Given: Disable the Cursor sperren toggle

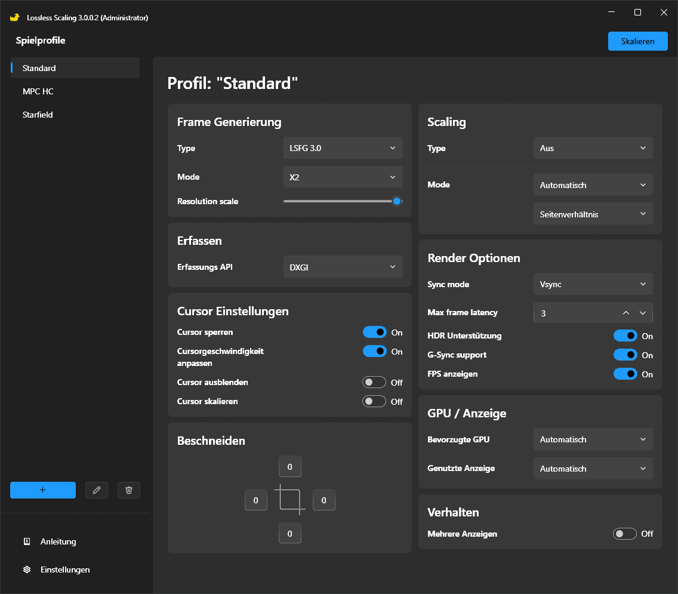Looking at the screenshot, I should pos(375,333).
